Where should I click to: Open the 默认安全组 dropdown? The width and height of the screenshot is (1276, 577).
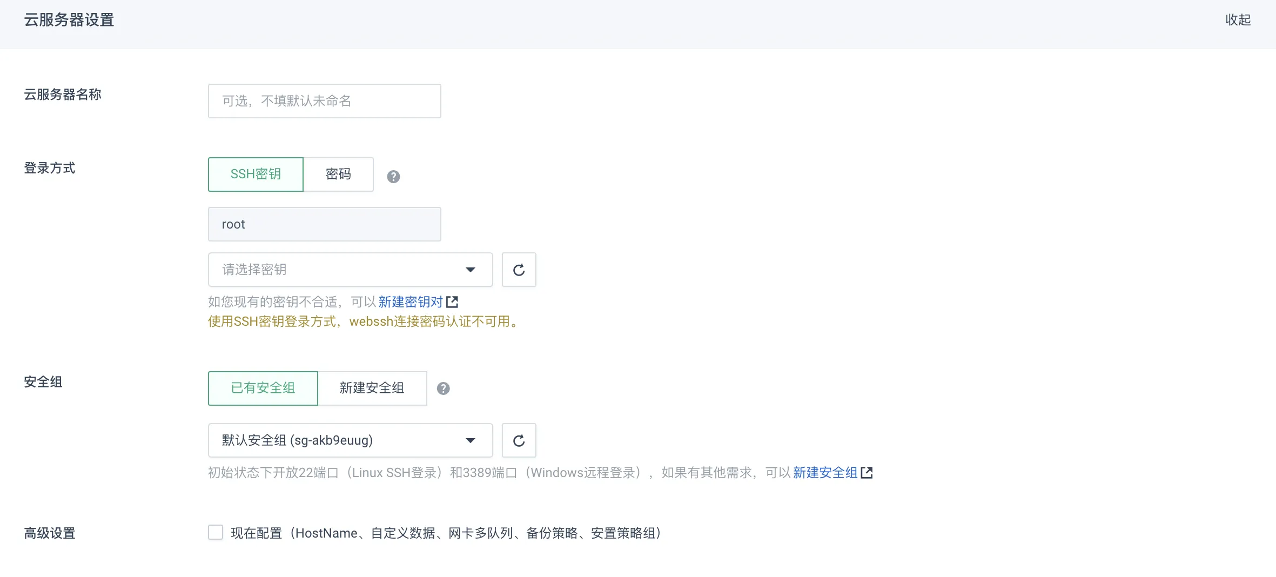point(335,440)
